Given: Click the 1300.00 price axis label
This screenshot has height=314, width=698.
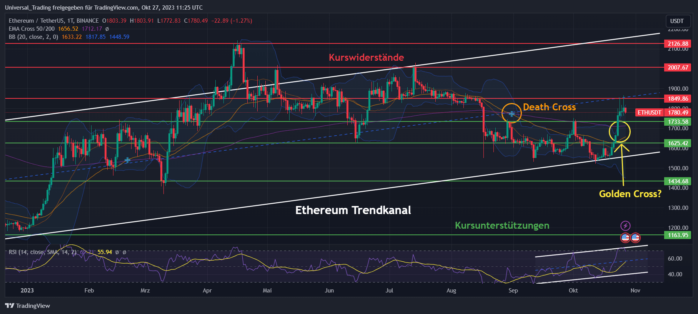Looking at the screenshot, I should tap(678, 208).
